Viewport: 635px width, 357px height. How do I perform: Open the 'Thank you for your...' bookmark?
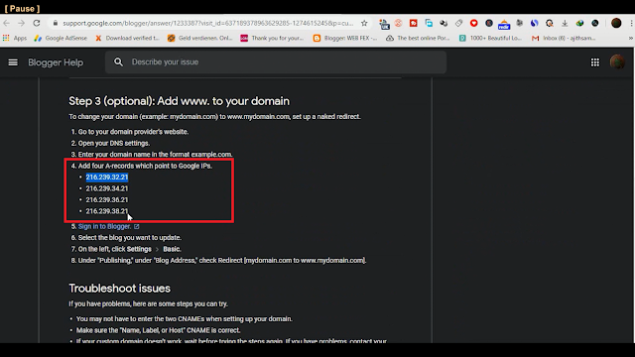click(x=272, y=38)
